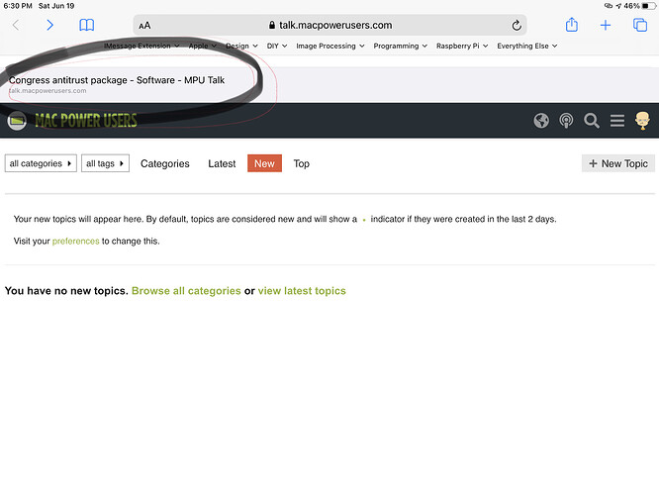Click the podcast icon in forum header
Image resolution: width=659 pixels, height=495 pixels.
coord(566,121)
